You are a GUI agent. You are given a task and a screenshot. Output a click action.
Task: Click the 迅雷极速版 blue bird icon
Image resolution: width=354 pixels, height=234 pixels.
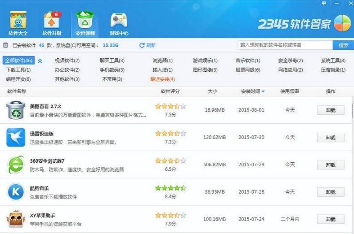pyautogui.click(x=16, y=137)
